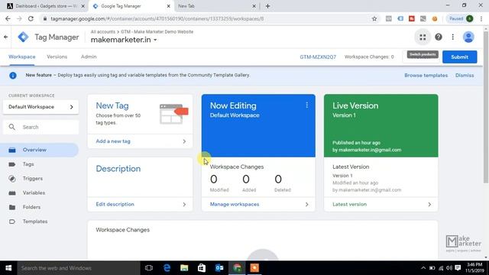Close the New Tab browser tab
This screenshot has height=275, width=489.
click(254, 6)
